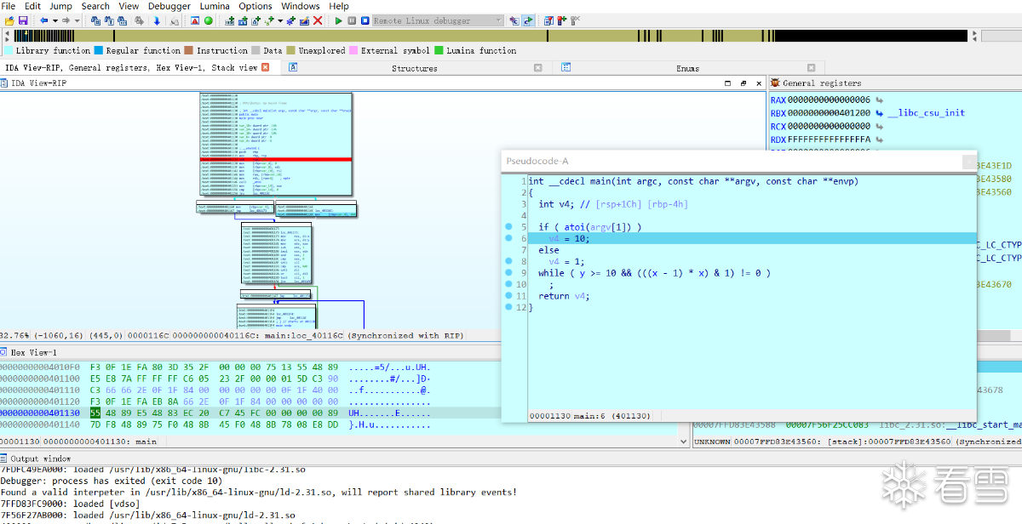Open the File menu
Screen dimensions: 1022x524
coord(9,6)
